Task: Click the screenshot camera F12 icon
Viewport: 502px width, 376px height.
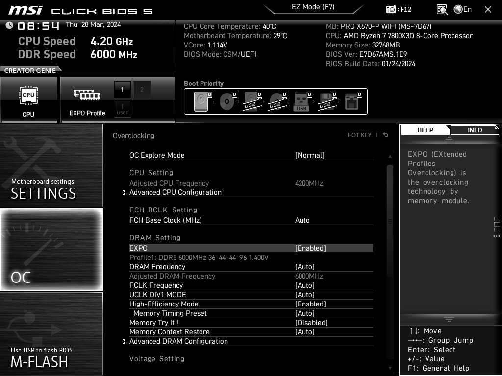Action: pyautogui.click(x=391, y=10)
